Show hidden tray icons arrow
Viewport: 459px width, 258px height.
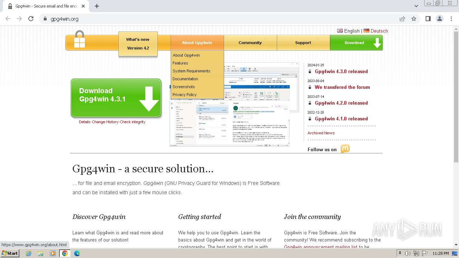[x=400, y=253]
